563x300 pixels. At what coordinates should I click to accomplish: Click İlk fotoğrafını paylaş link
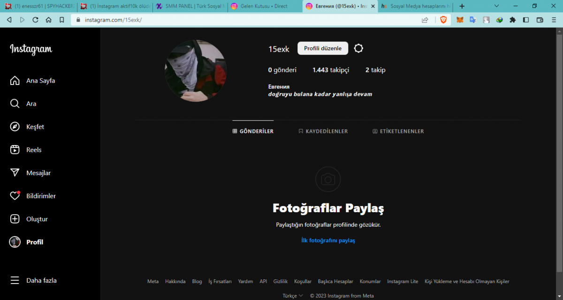328,240
